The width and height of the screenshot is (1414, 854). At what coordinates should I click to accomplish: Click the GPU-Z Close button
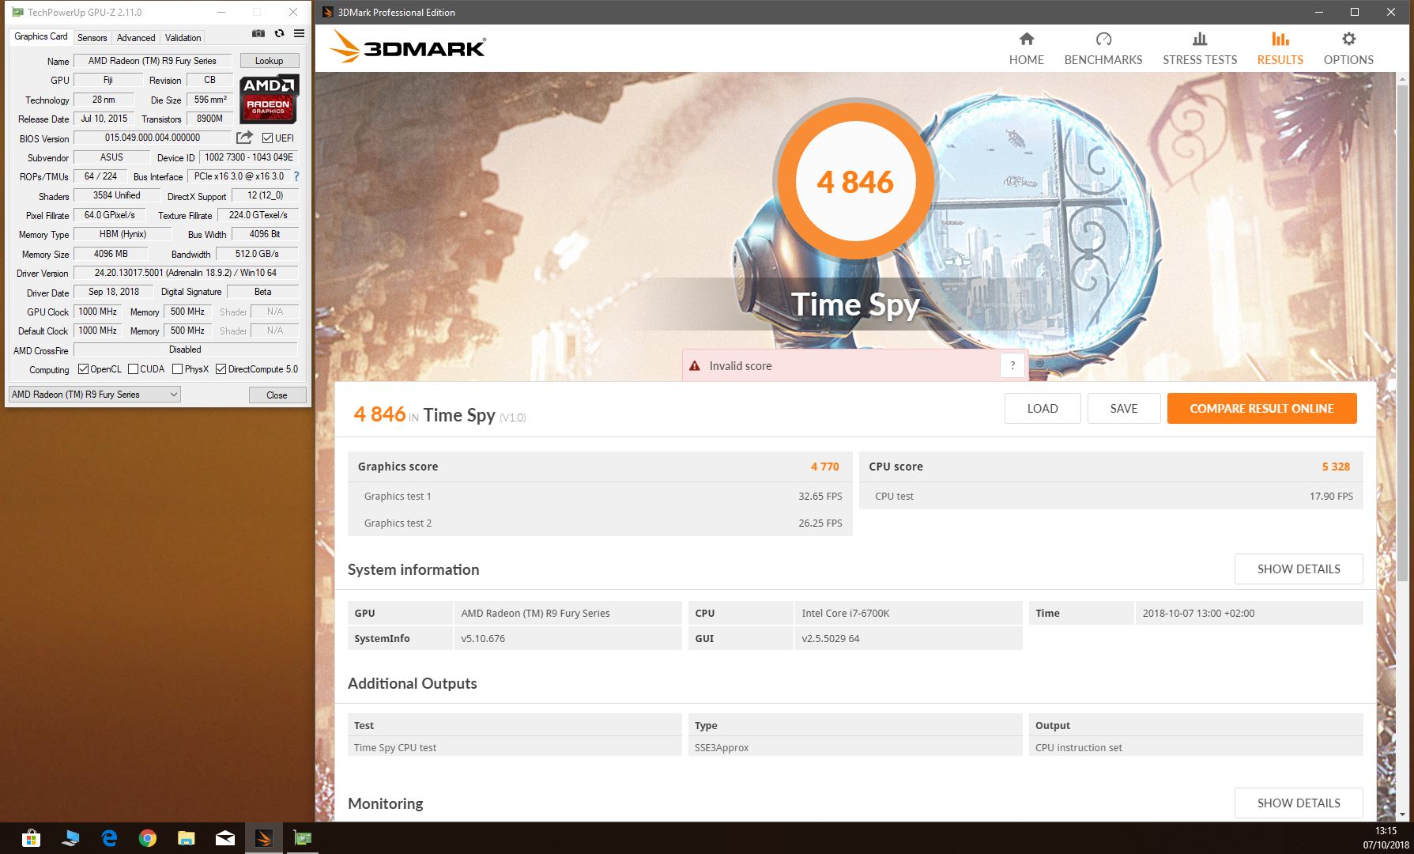coord(277,395)
